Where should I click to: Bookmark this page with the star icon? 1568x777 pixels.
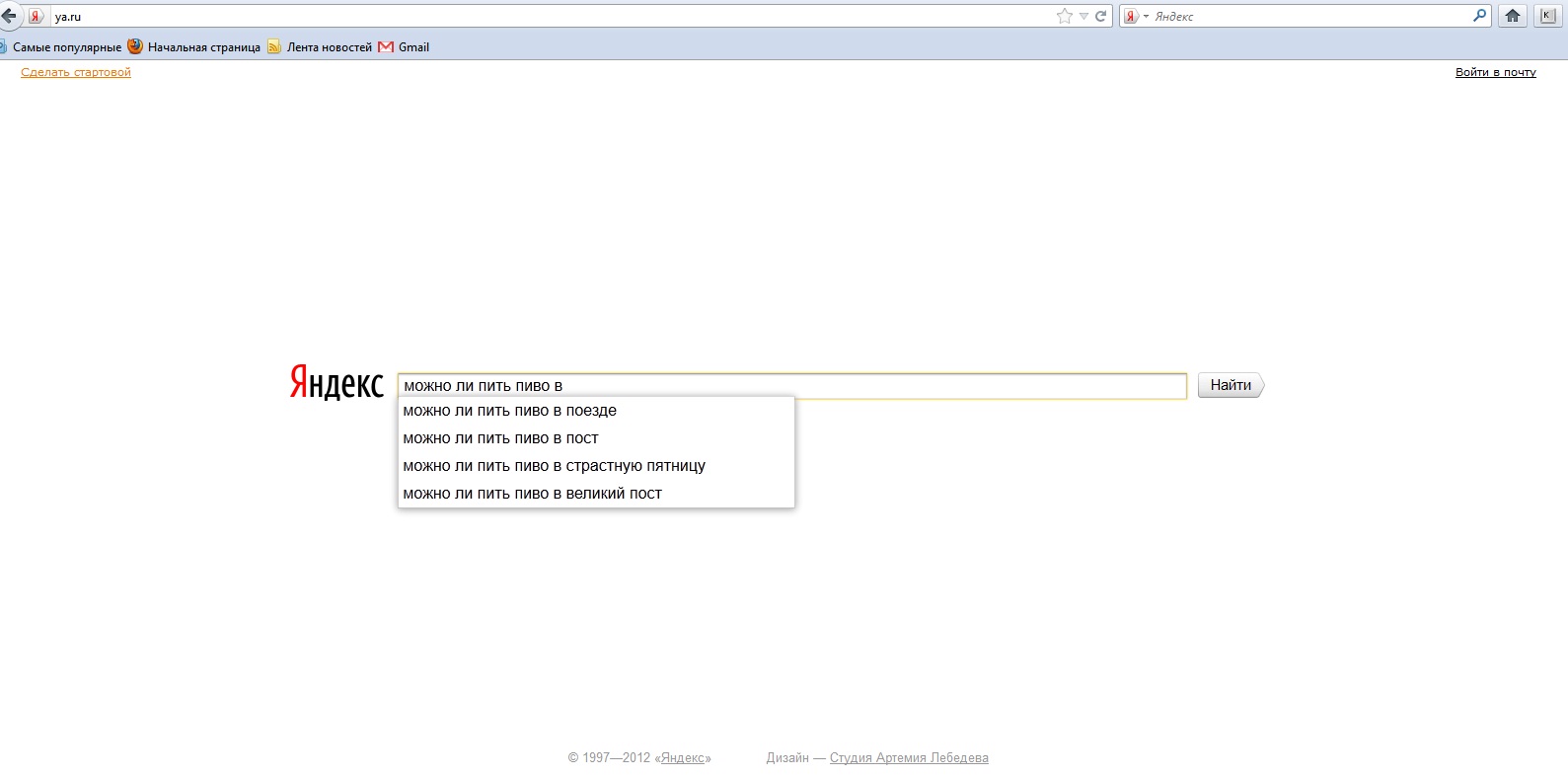tap(1064, 16)
